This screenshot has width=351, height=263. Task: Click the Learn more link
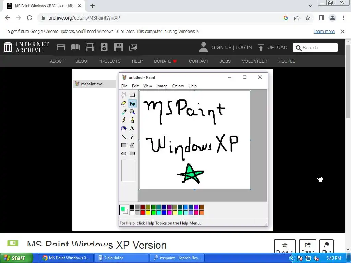324,32
